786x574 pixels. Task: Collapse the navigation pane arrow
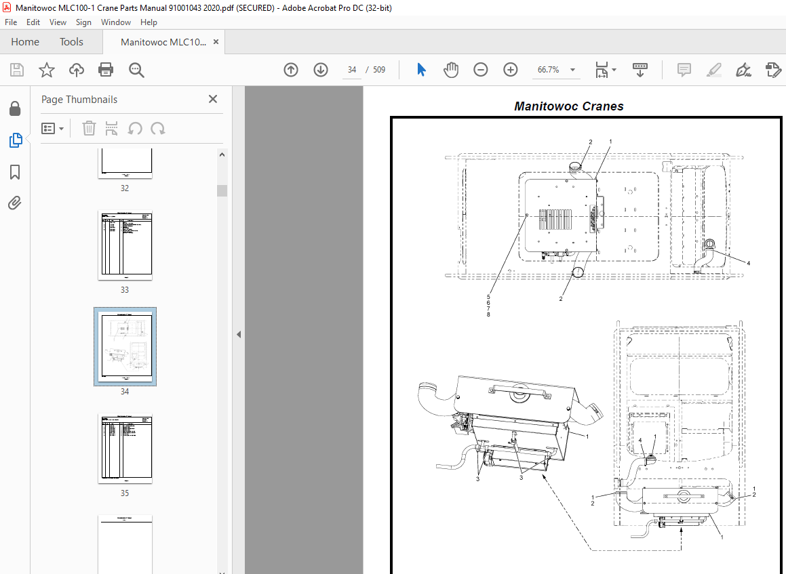[x=239, y=334]
